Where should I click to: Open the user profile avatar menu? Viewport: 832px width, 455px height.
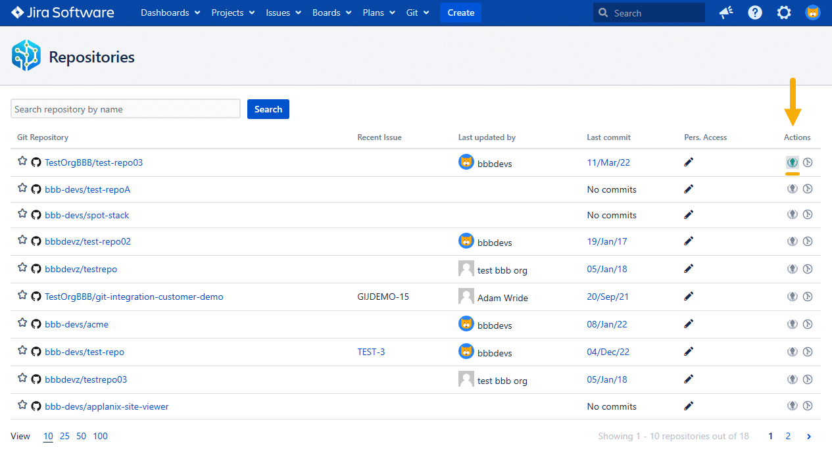click(813, 12)
